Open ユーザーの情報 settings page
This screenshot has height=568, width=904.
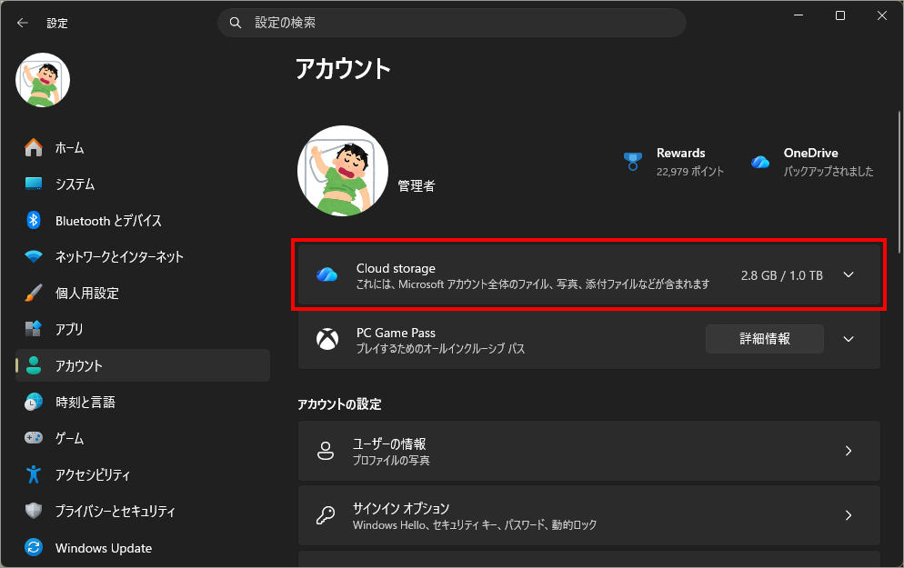pos(588,451)
